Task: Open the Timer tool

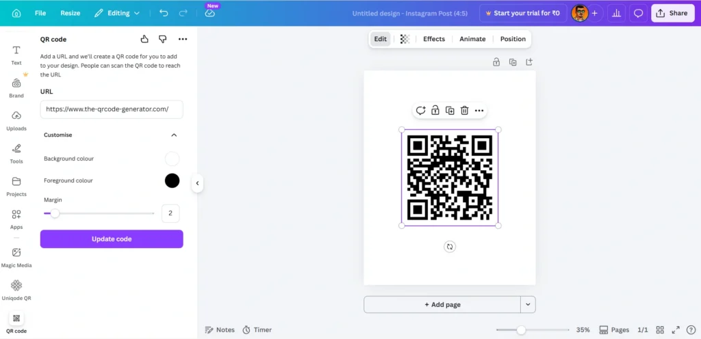Action: click(x=257, y=330)
